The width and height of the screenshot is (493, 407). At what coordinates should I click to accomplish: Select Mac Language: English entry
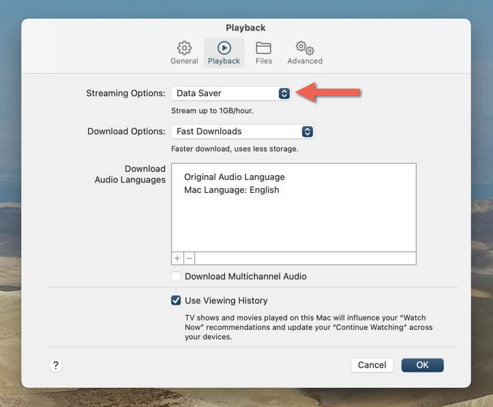tap(232, 190)
